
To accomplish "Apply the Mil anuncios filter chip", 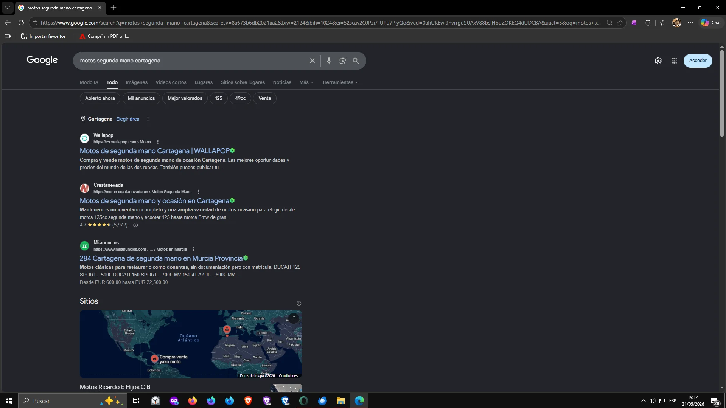I will point(141,98).
